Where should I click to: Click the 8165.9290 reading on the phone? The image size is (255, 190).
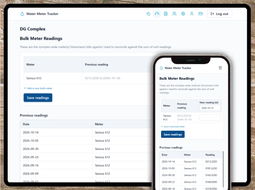click(x=211, y=175)
